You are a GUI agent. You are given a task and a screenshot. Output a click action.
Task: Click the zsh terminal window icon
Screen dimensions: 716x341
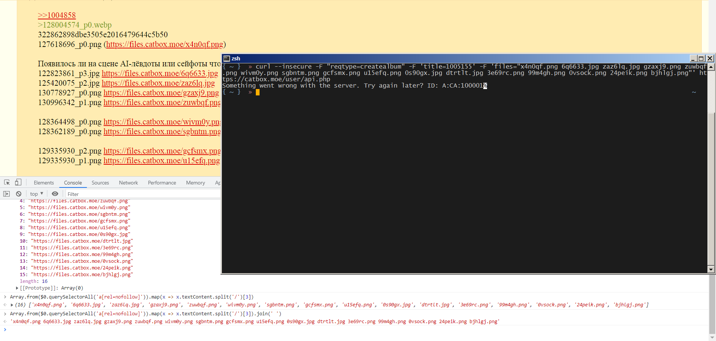pos(226,59)
